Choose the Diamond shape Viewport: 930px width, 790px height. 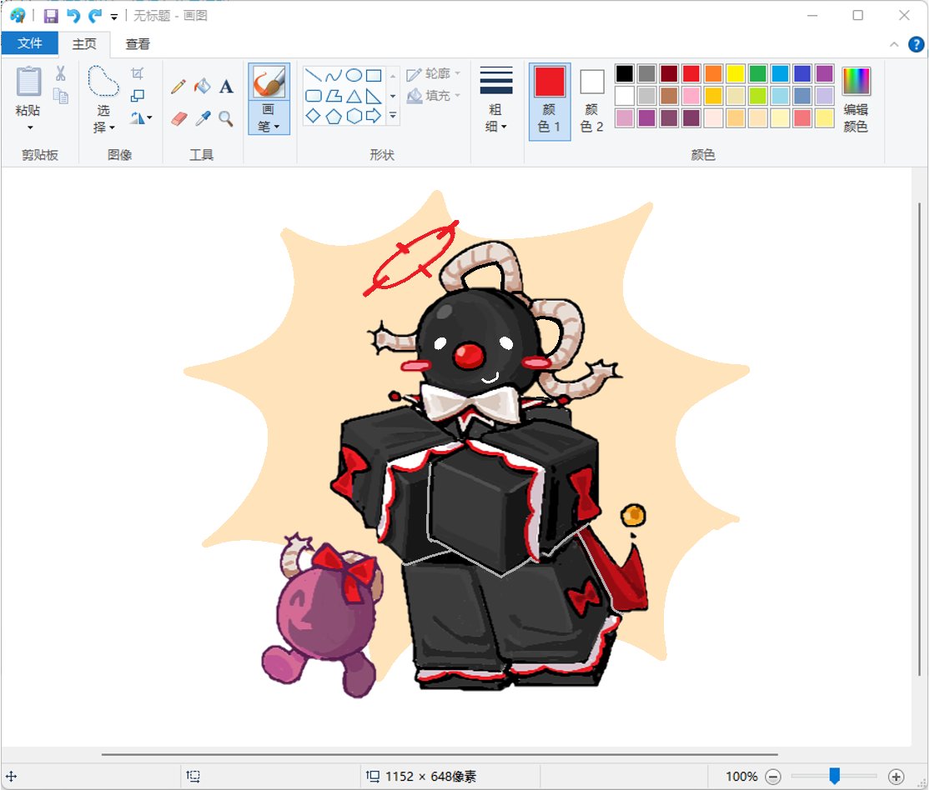[x=313, y=116]
